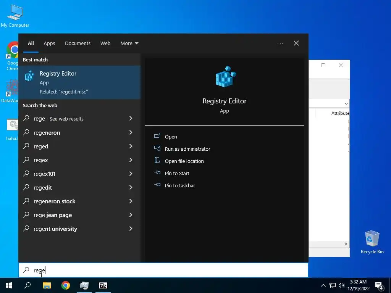The image size is (391, 293).
Task: Open the taskbar clock and date
Action: tap(358, 285)
